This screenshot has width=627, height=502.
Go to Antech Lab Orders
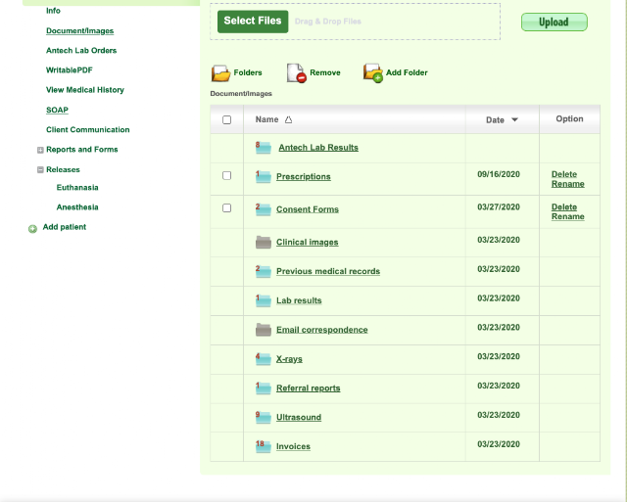click(81, 50)
